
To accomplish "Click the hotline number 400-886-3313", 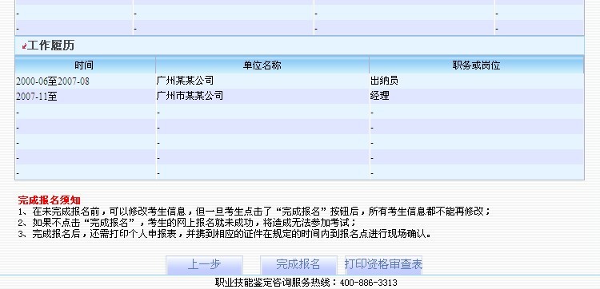I will point(369,283).
